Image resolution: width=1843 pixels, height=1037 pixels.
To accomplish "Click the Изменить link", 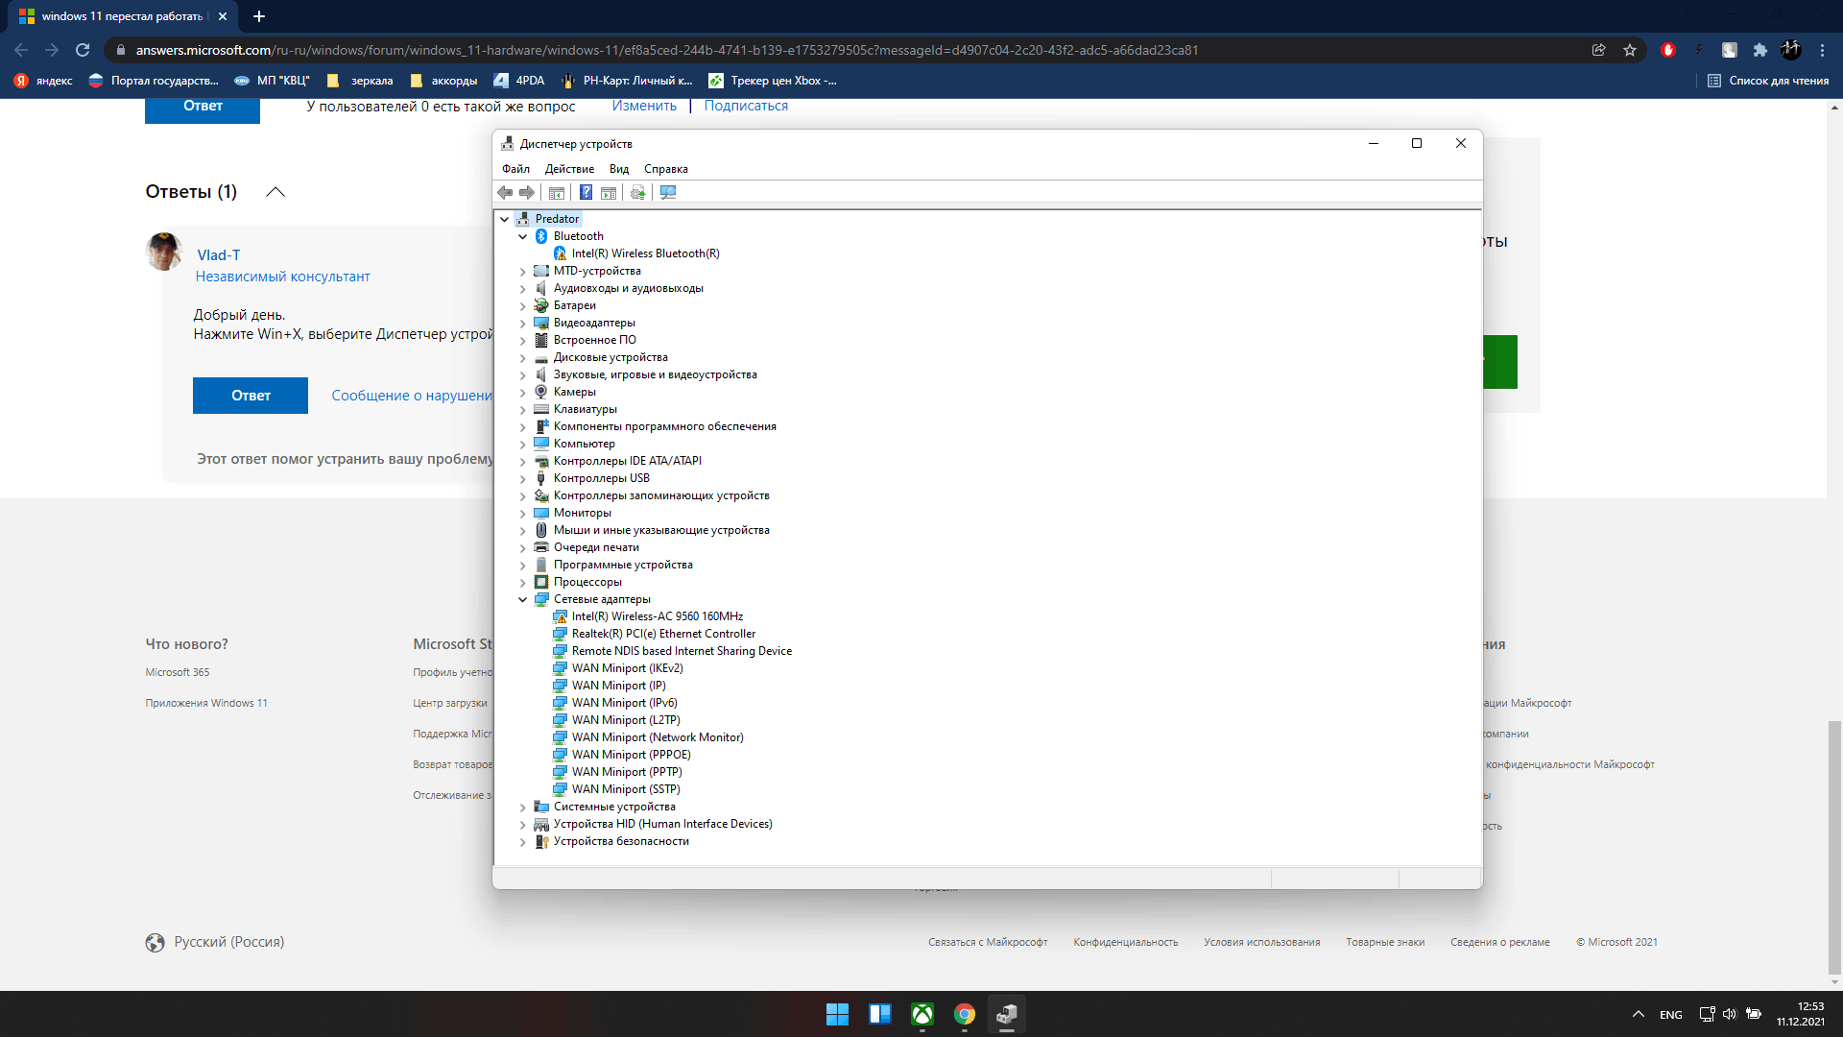I will click(x=644, y=106).
